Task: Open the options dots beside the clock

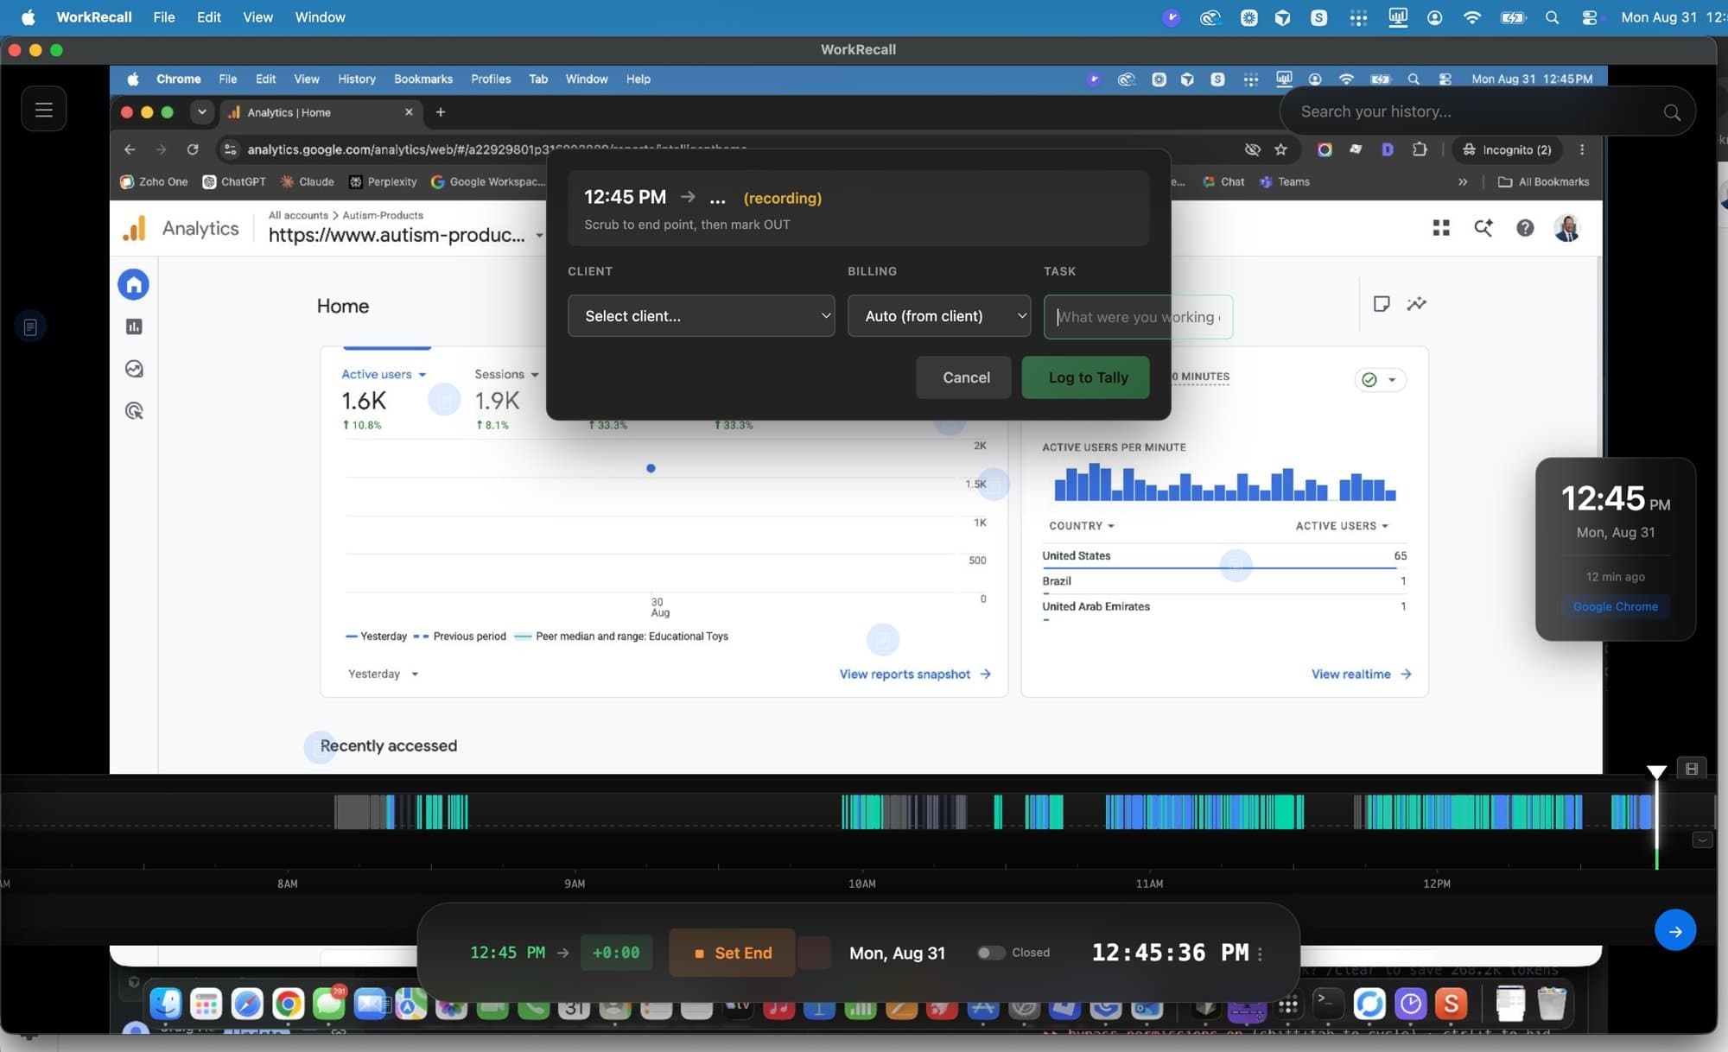Action: pos(1260,954)
